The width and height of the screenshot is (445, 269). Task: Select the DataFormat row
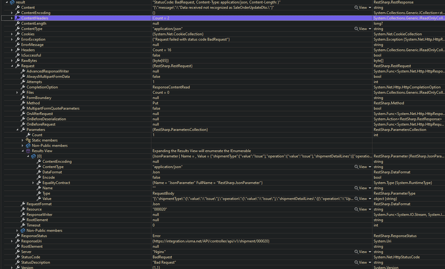tap(222, 172)
